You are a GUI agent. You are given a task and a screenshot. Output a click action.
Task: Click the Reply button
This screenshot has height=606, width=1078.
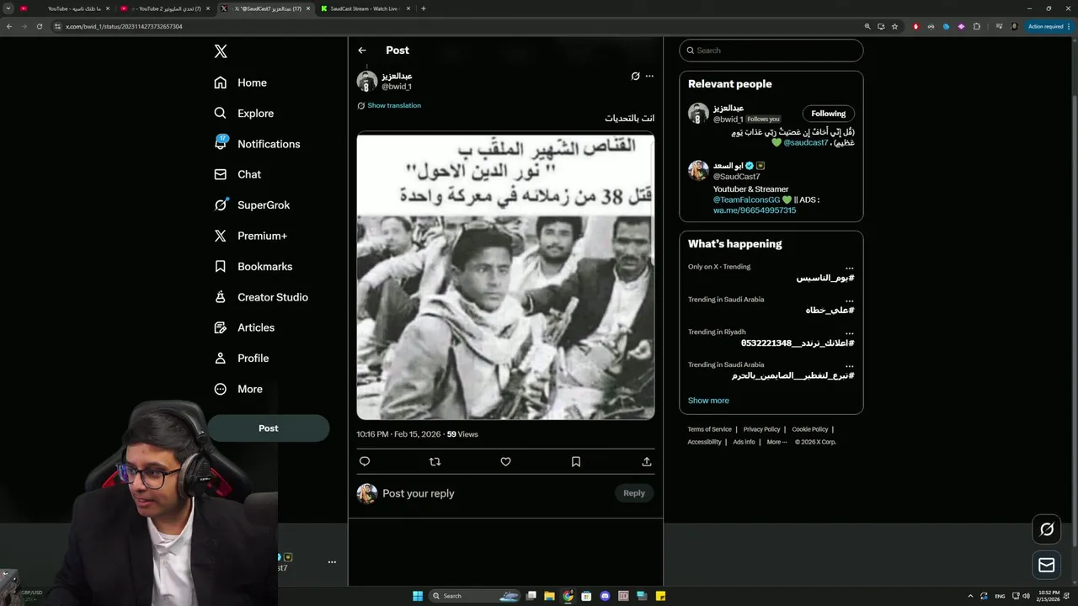click(x=634, y=493)
